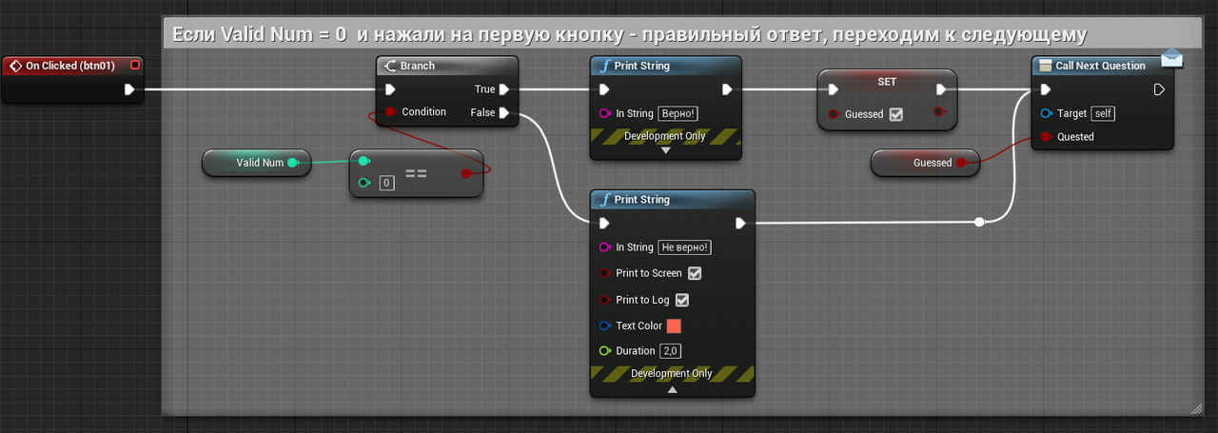Edit the In String field containing Верно!
This screenshot has height=433, width=1218.
coord(678,113)
